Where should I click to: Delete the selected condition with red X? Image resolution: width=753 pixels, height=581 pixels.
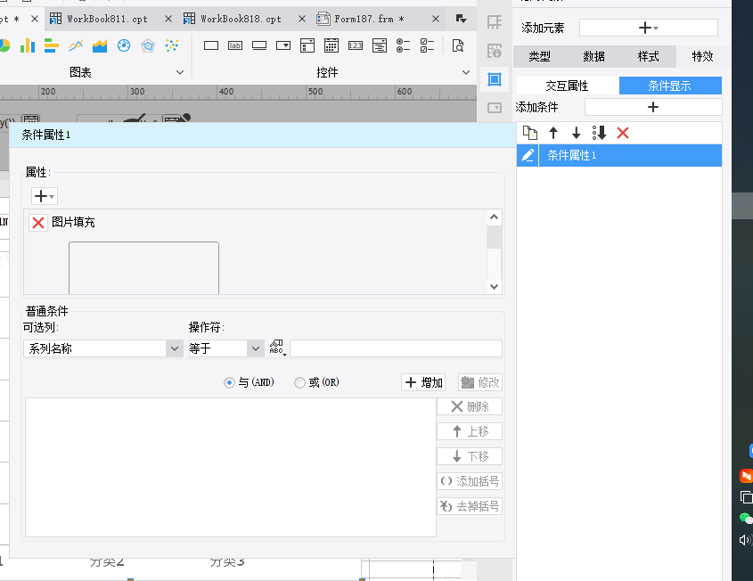[x=623, y=133]
